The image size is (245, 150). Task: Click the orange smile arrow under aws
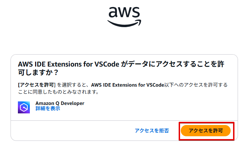tap(124, 23)
